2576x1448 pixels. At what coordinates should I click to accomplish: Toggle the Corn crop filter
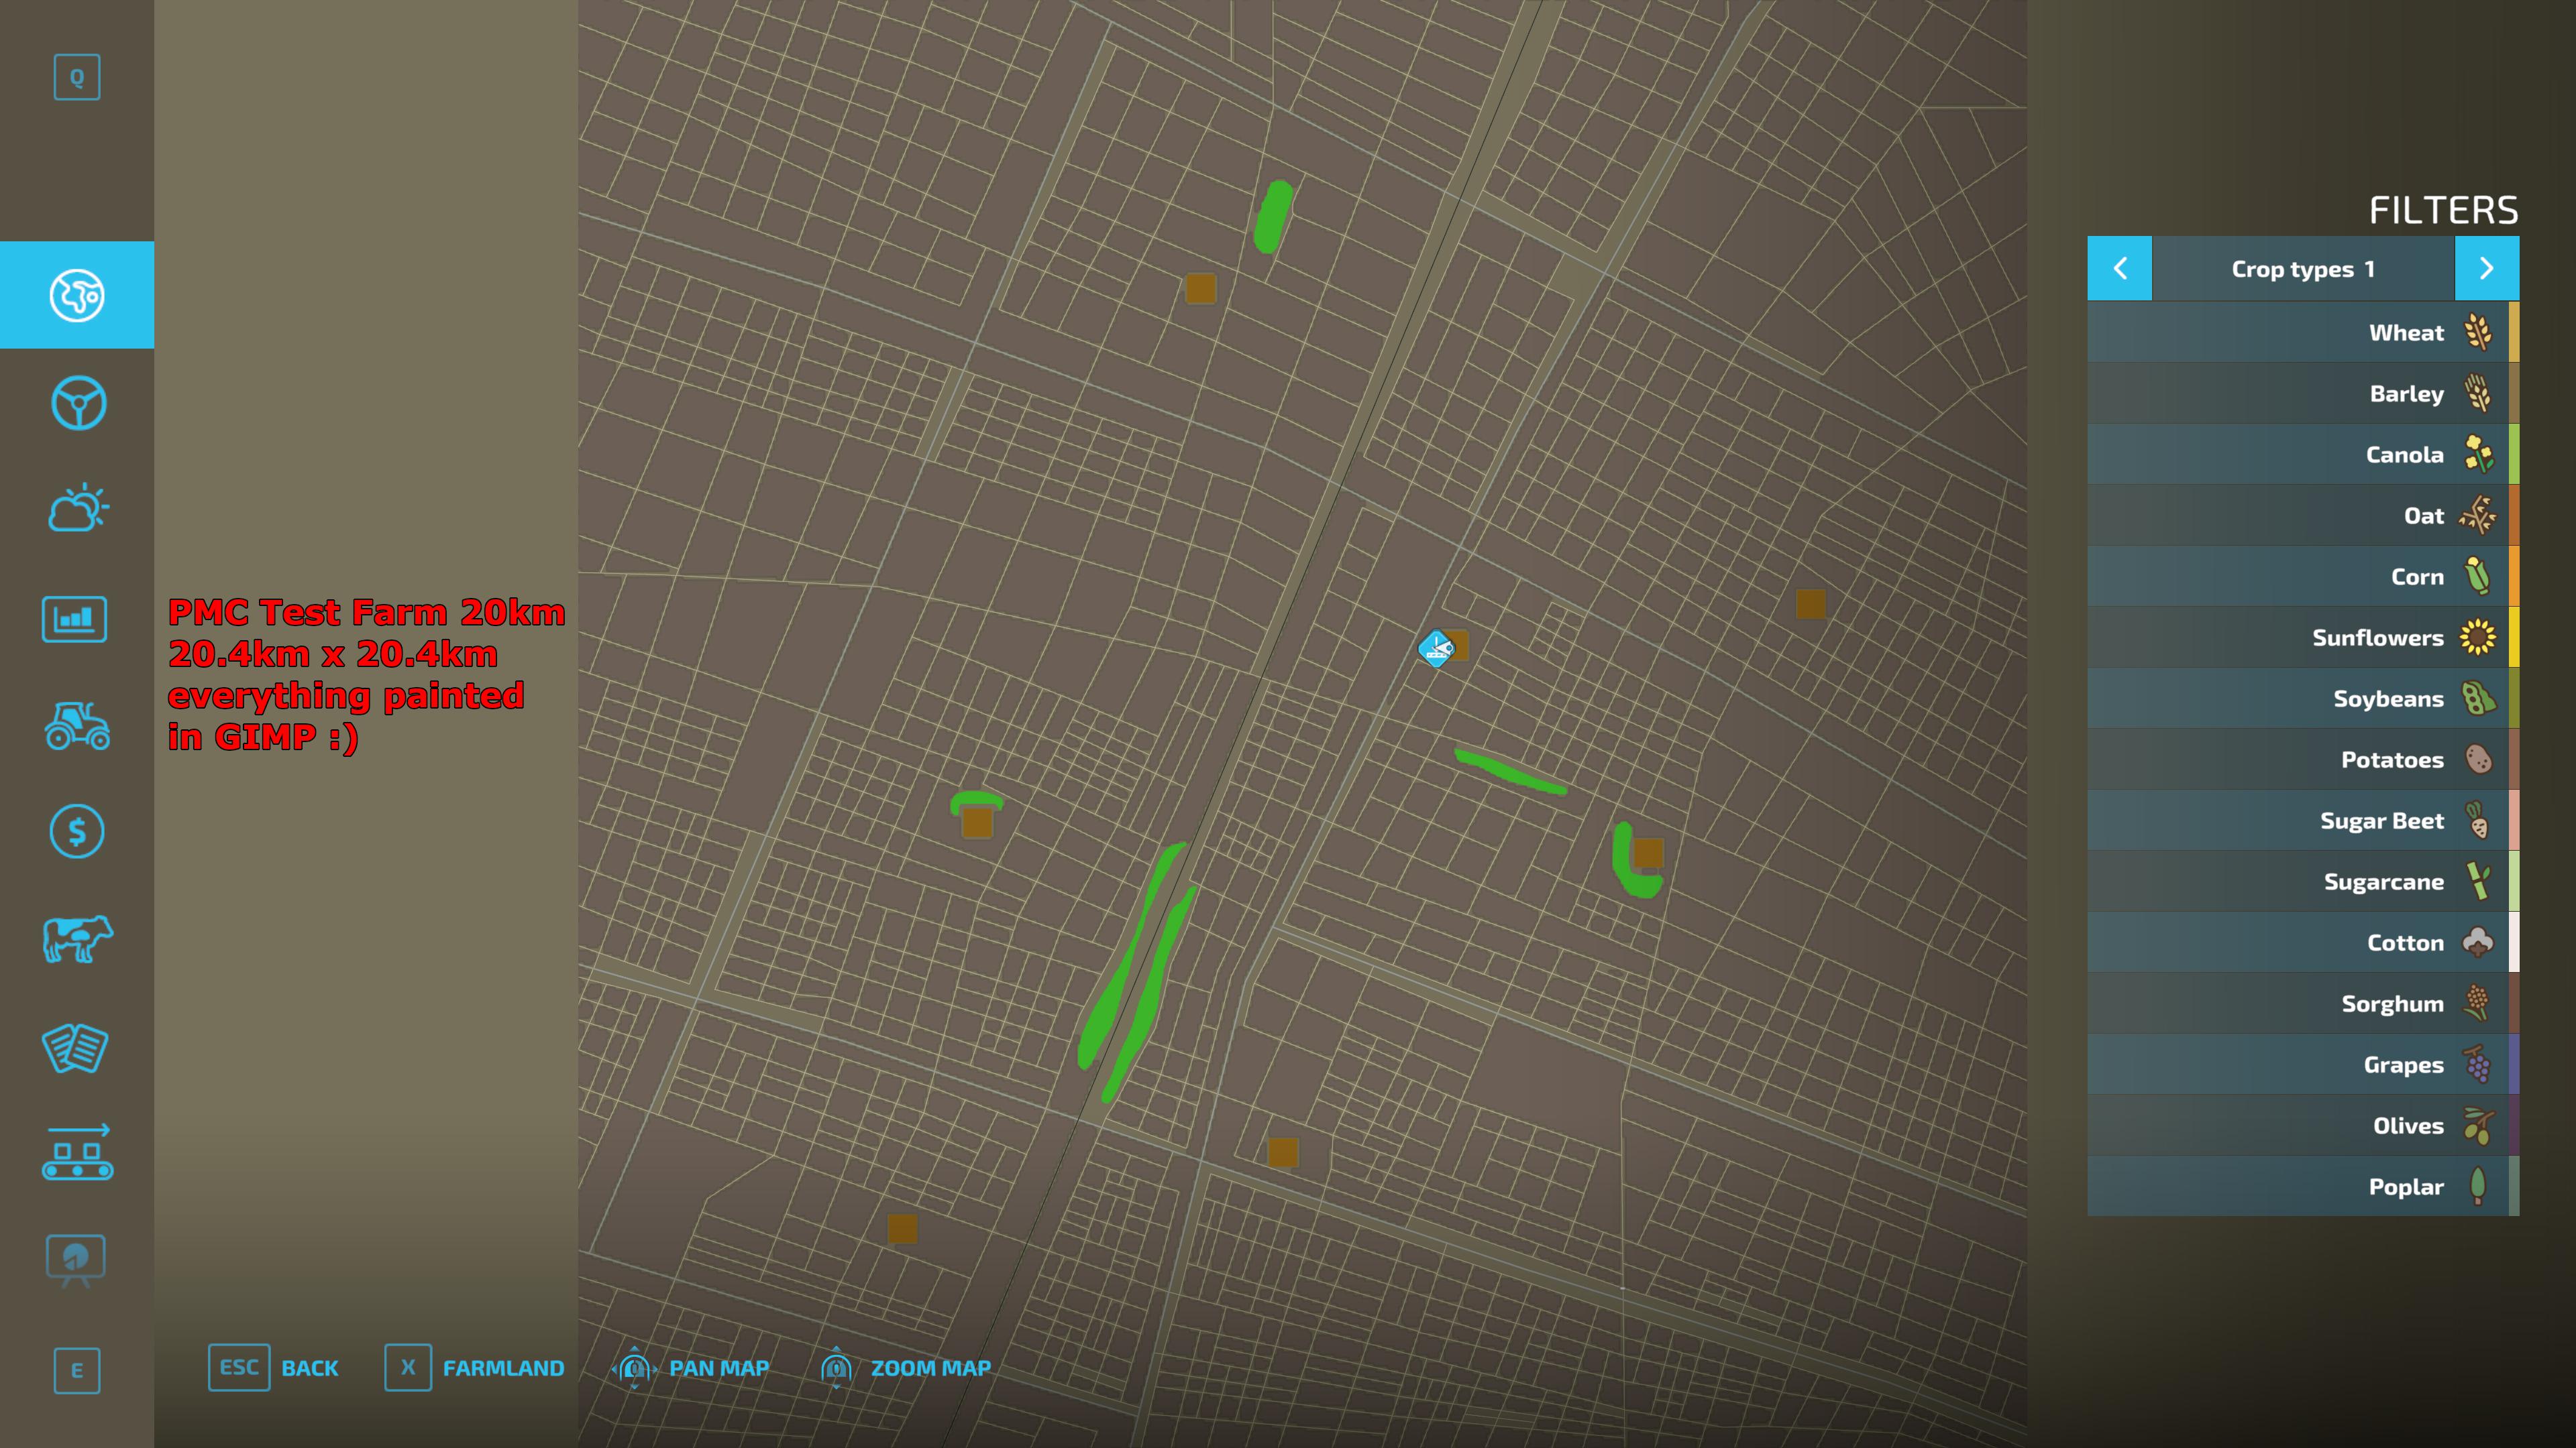(2303, 576)
